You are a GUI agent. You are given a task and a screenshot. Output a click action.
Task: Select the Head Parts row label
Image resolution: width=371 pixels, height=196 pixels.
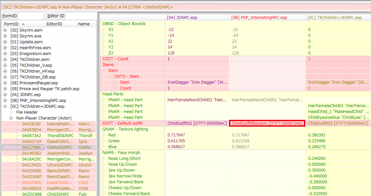(x=113, y=94)
